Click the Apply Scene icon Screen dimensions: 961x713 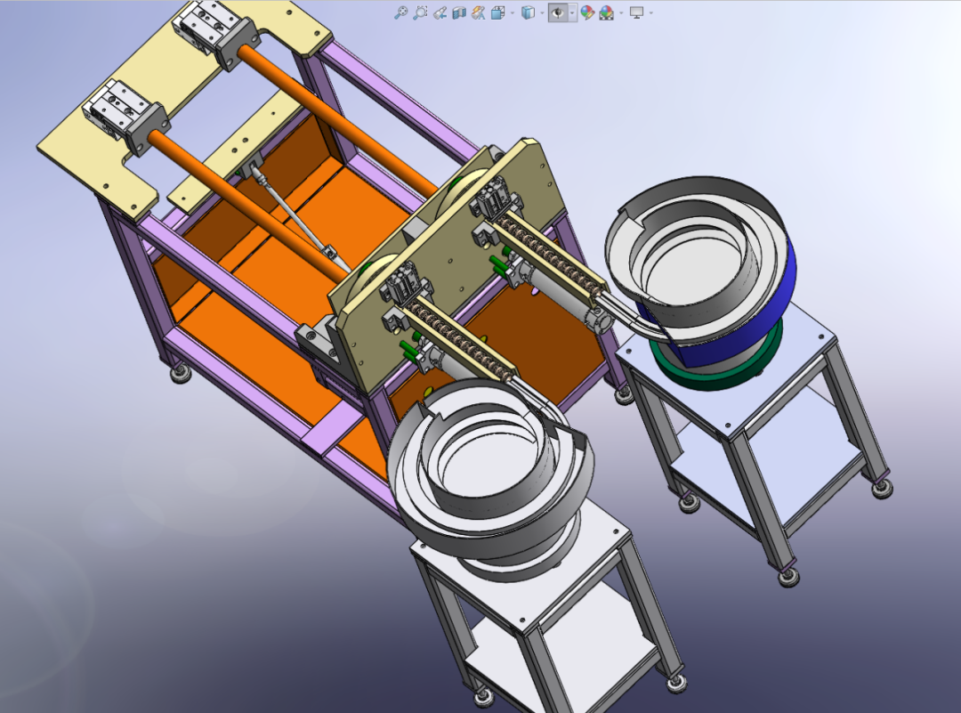(x=607, y=12)
